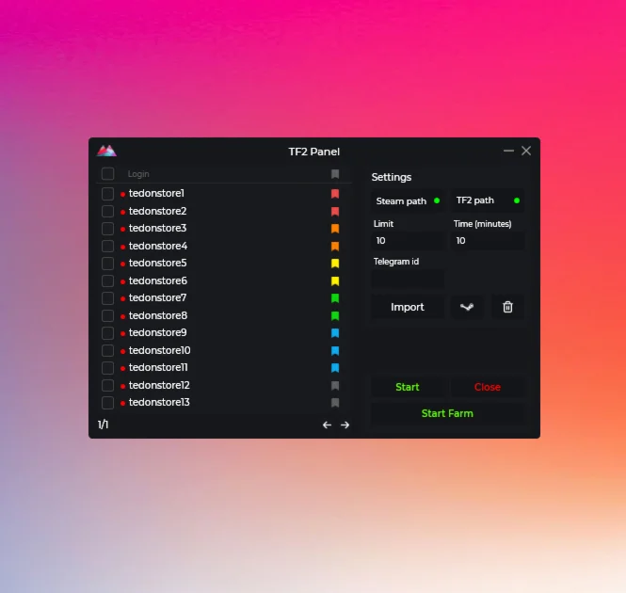Close the TF2 Panel window with X

click(526, 151)
